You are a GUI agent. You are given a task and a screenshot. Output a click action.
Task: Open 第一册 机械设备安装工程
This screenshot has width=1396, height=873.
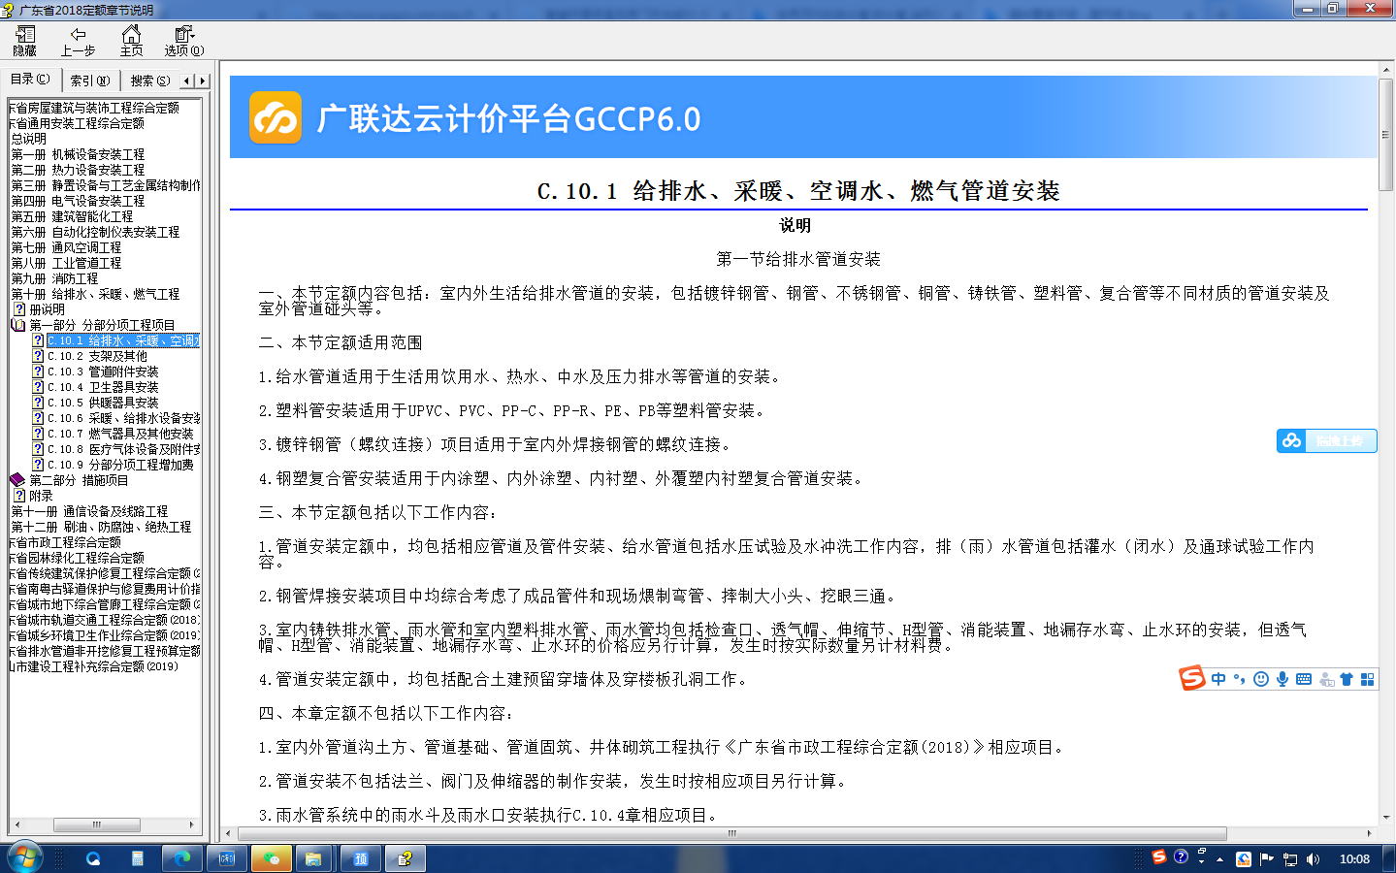coord(78,154)
